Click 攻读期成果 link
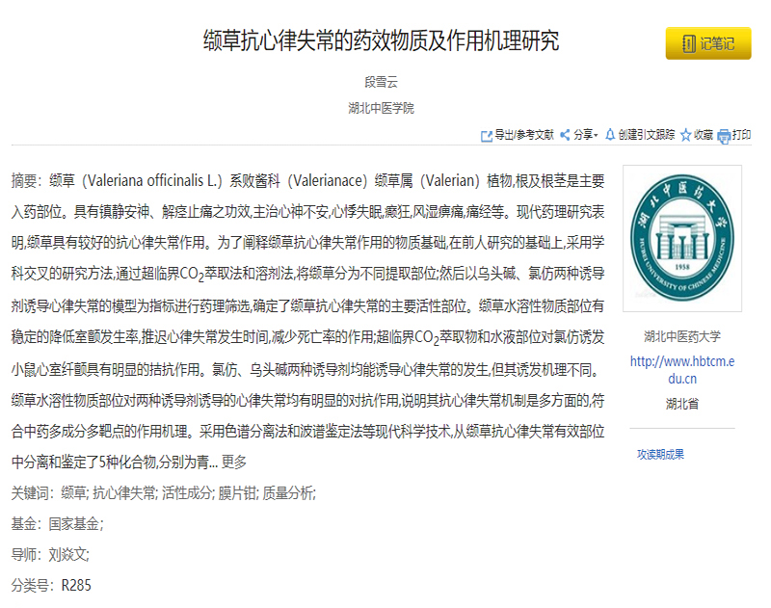This screenshot has width=771, height=608. coord(660,454)
